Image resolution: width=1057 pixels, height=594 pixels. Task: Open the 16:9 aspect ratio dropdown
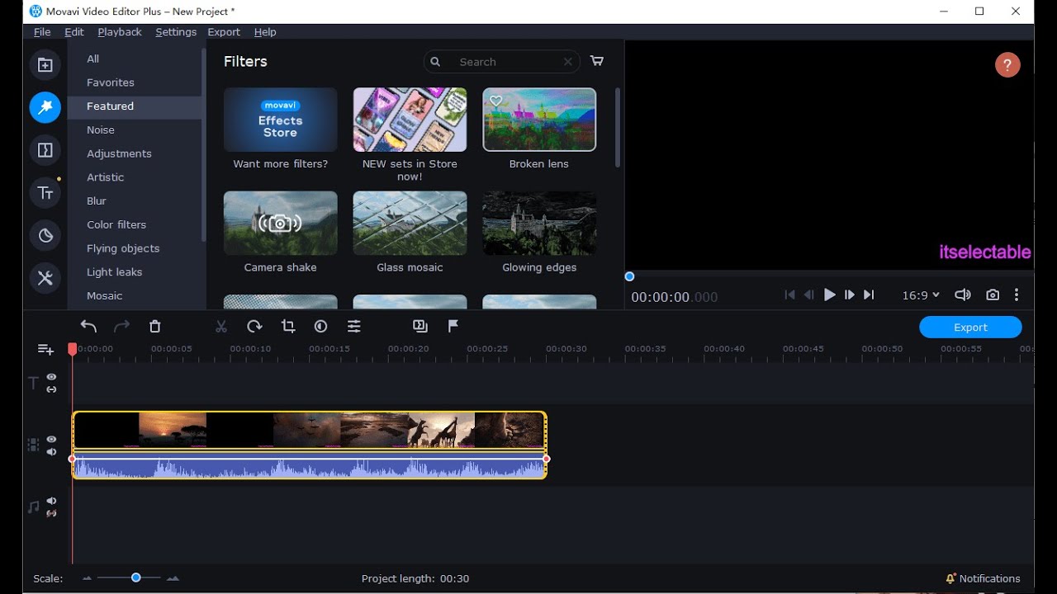[921, 295]
